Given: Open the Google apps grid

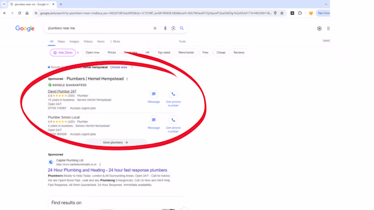Looking at the screenshot, I should pos(328,28).
